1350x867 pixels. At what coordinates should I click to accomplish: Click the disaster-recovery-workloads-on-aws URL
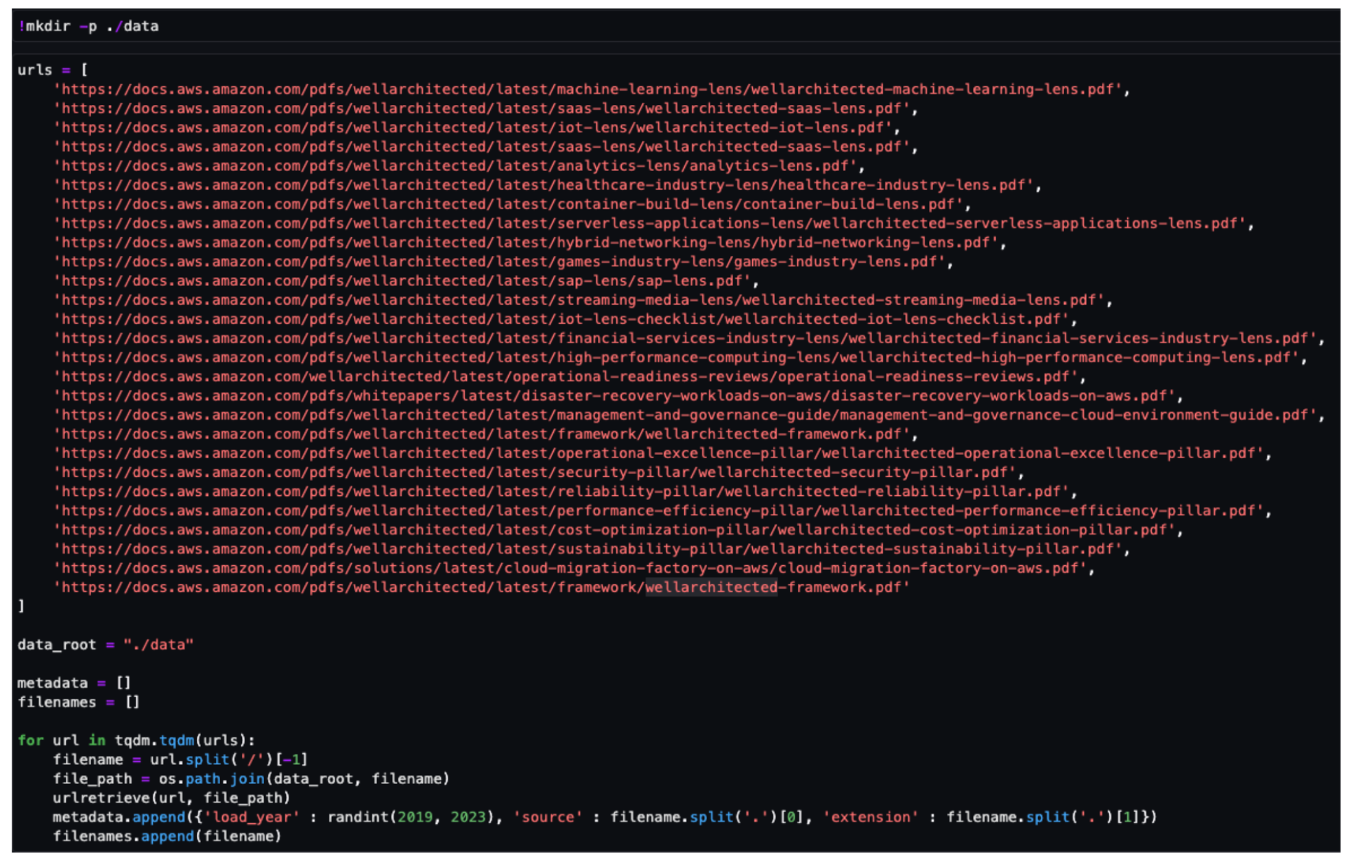[x=617, y=396]
